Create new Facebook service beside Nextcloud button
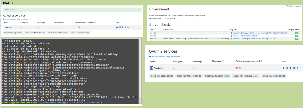The width and height of the screenshot is (303, 108). 217,76
